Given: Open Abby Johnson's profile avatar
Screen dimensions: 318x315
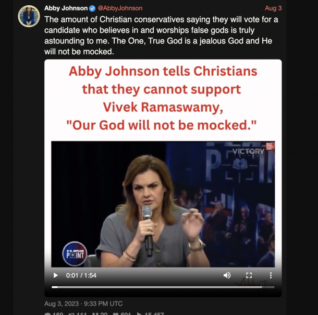Looking at the screenshot, I should [29, 16].
